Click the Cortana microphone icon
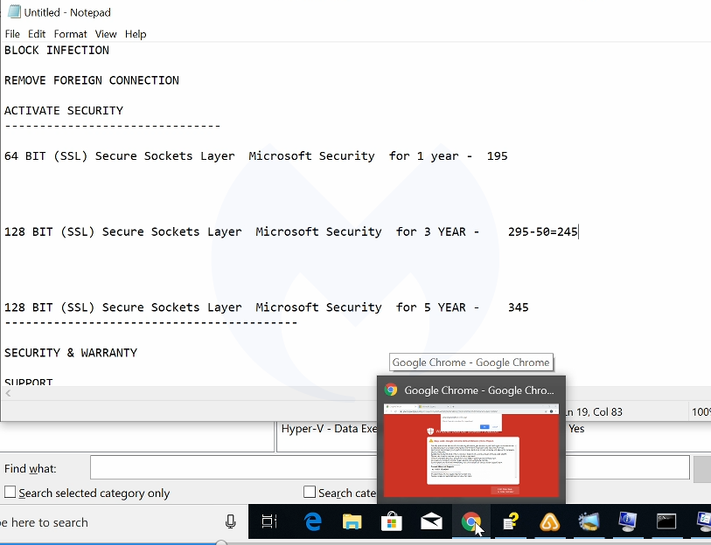 click(231, 522)
